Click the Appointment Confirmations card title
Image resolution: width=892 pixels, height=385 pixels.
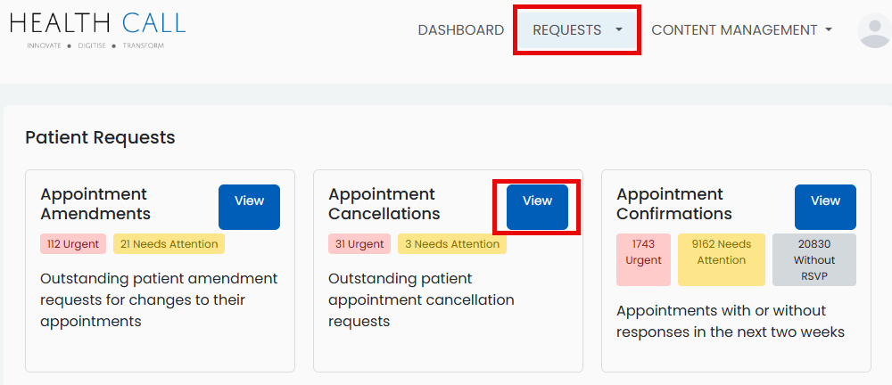tap(673, 204)
